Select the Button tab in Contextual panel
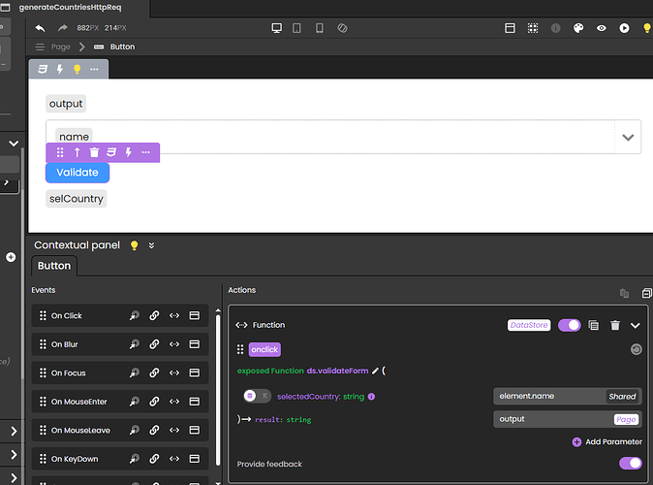The image size is (653, 485). [54, 266]
